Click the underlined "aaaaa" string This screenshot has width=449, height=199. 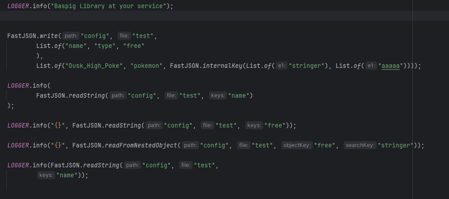point(391,66)
